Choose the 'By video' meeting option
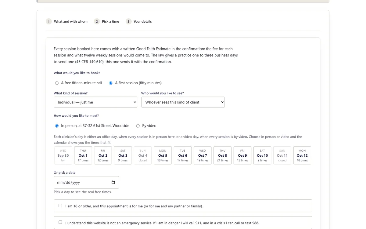Viewport: 366px width, 229px height. pos(138,126)
